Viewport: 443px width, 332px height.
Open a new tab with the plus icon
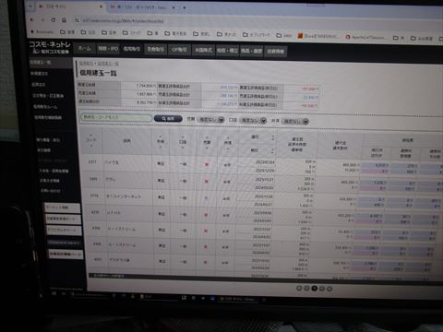185,7
